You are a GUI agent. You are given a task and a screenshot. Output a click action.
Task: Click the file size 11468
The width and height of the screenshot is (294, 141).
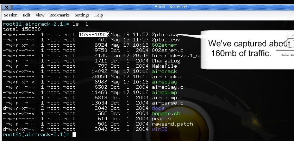coord(99,93)
